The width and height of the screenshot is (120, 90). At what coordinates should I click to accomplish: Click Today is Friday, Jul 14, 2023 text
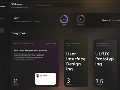click(x=26, y=21)
